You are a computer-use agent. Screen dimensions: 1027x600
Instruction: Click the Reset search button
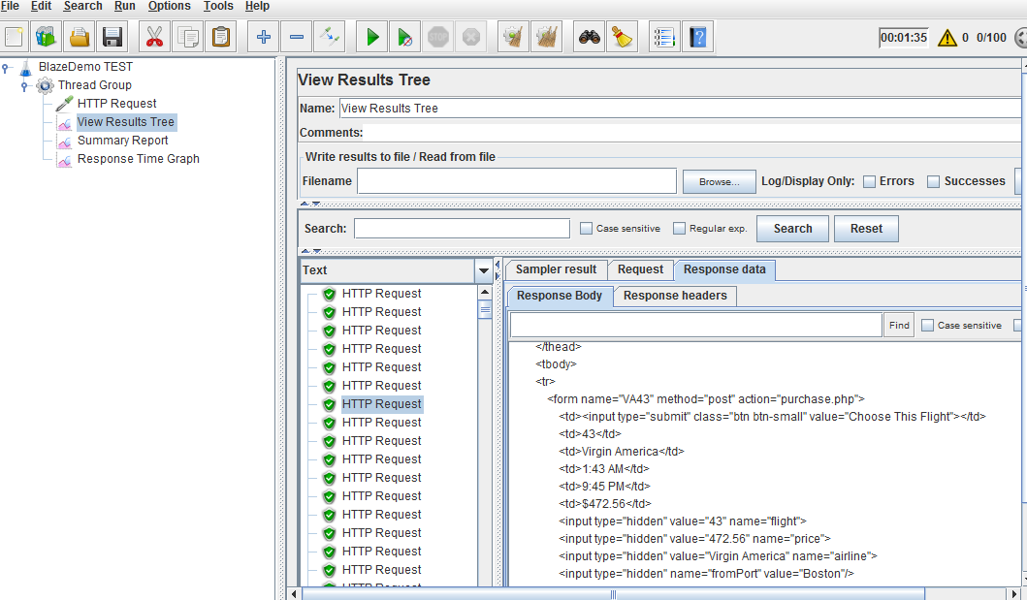pyautogui.click(x=866, y=229)
